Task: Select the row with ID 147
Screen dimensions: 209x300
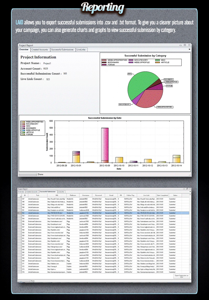Action: 103,199
